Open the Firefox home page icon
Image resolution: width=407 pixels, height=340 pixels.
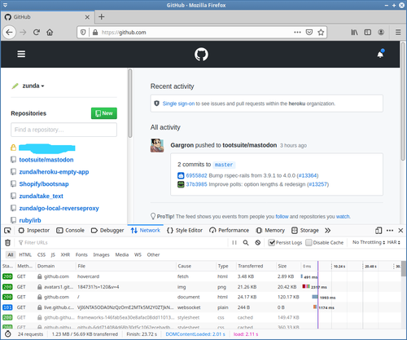coord(50,33)
